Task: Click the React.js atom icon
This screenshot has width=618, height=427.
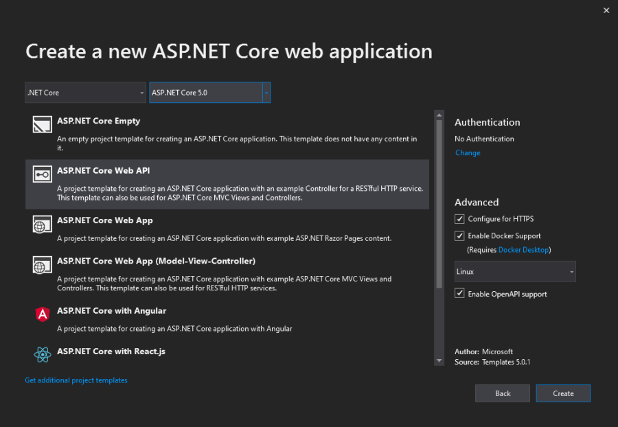Action: pos(42,354)
